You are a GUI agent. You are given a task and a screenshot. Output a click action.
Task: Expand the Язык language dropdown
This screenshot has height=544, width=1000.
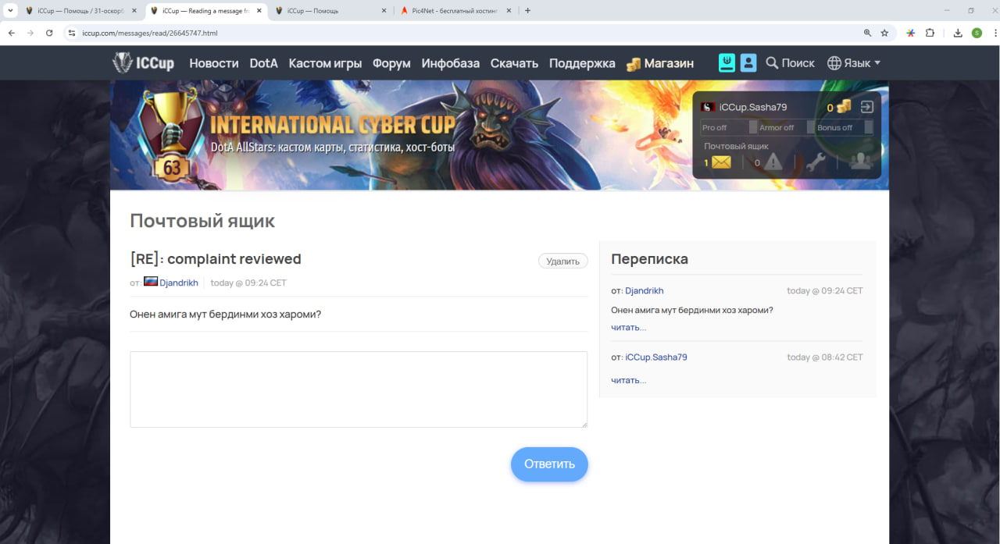pos(854,63)
